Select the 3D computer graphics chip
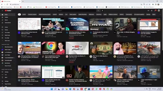The image size is (163, 91). pyautogui.click(x=139, y=14)
